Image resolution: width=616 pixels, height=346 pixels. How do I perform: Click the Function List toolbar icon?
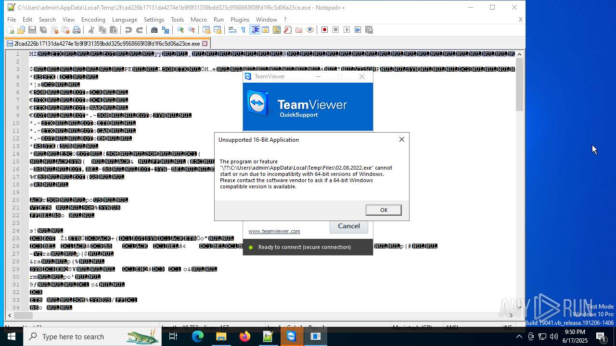coord(287,30)
